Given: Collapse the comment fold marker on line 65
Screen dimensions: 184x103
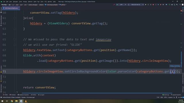Looking at the screenshot, I should pos(15,39).
